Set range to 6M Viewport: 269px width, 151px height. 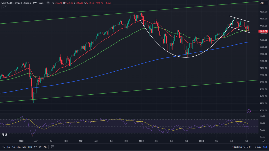24,147
